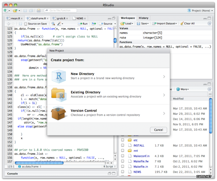
Task: Check the m4 folder checkbox
Action: click(x=123, y=151)
